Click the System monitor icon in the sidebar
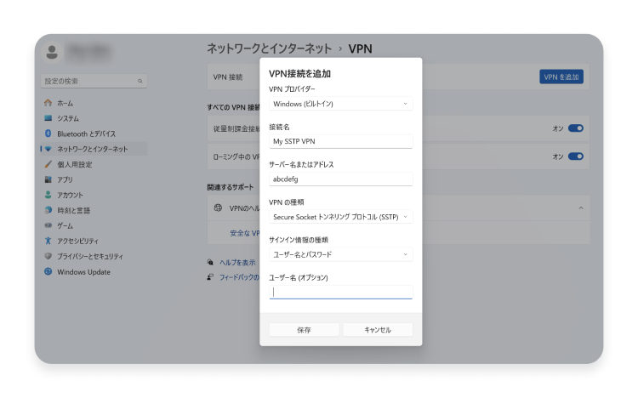Screen dimensions: 638x398 48,118
